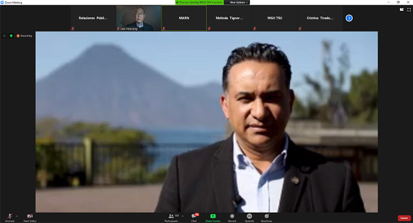Select the MARN participant tile
Screen dimensions: 413x223
184,18
